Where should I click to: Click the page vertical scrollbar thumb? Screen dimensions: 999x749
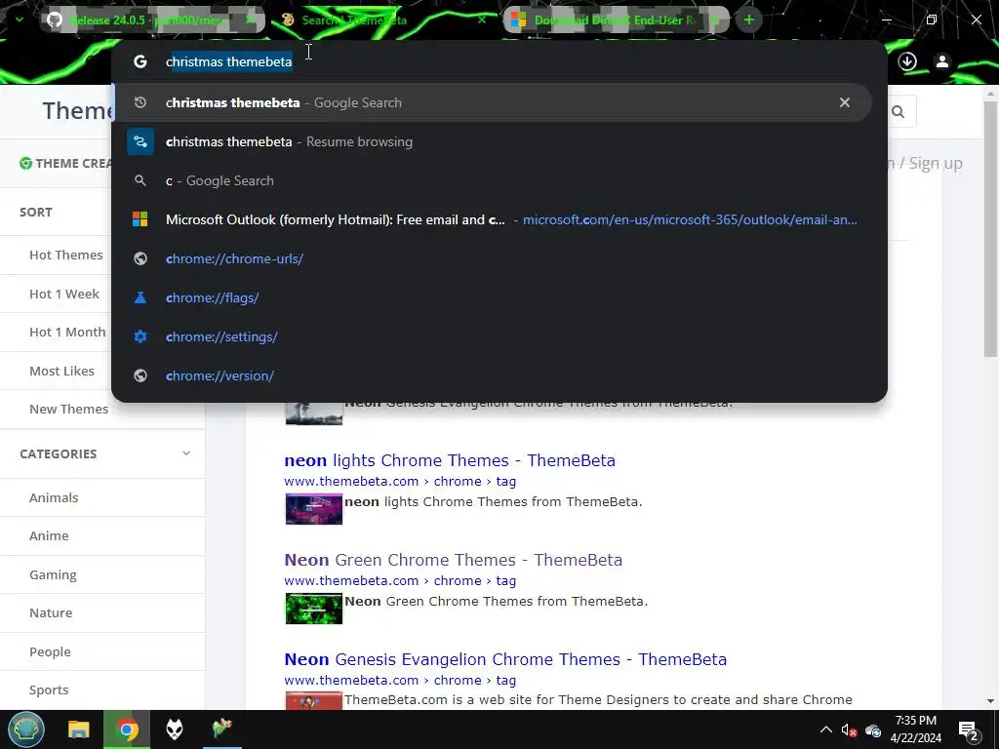pyautogui.click(x=990, y=229)
